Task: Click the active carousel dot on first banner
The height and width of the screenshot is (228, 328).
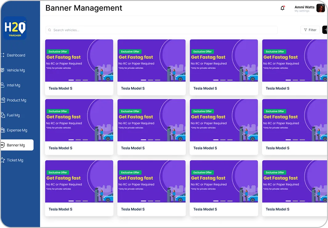Action: click(x=71, y=80)
